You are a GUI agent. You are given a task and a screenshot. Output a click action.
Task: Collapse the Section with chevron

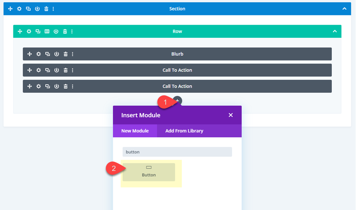pyautogui.click(x=344, y=9)
